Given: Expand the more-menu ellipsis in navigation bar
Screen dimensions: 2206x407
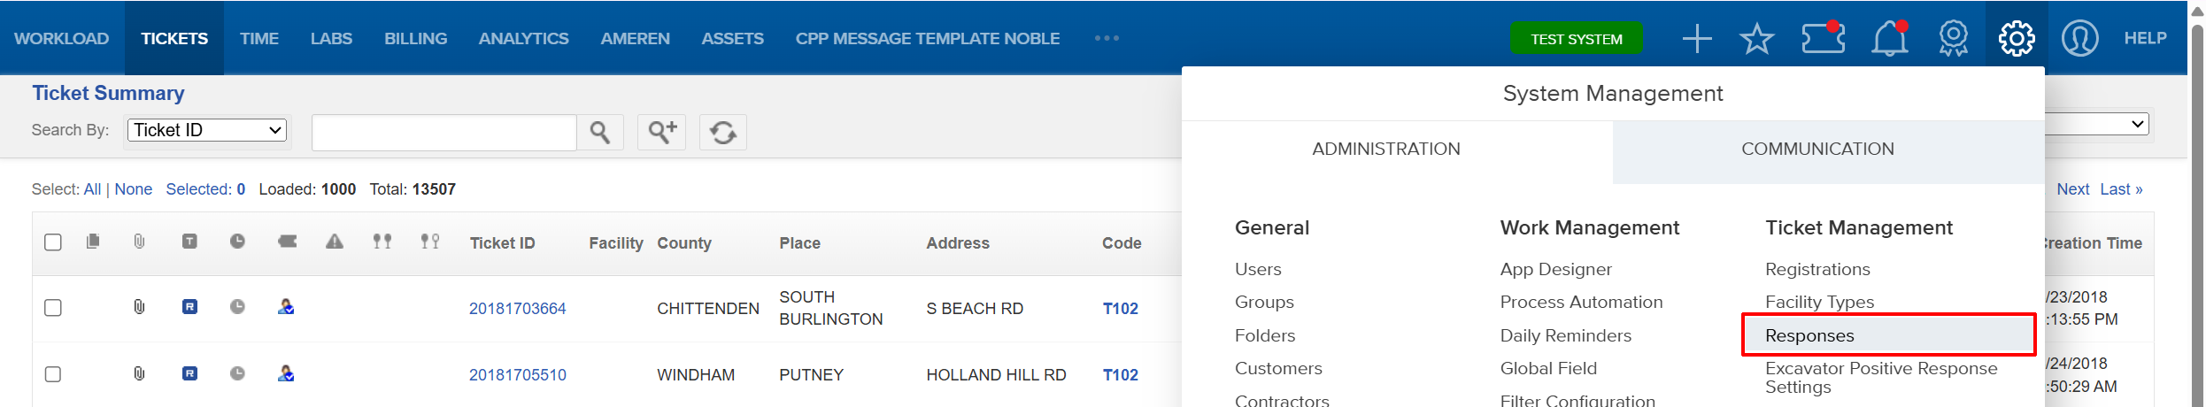Looking at the screenshot, I should point(1107,38).
